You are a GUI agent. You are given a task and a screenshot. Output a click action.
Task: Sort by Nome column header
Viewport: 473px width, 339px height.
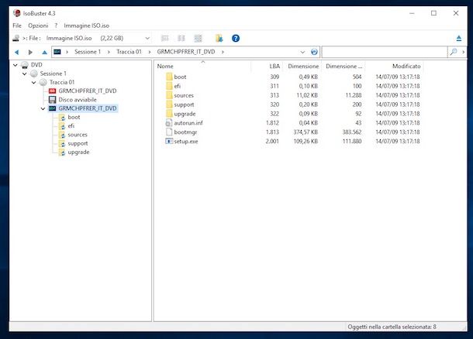pyautogui.click(x=165, y=67)
